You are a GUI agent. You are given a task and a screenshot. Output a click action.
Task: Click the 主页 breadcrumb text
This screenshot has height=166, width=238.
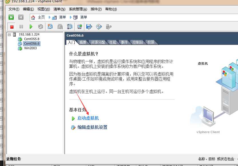click(x=41, y=17)
